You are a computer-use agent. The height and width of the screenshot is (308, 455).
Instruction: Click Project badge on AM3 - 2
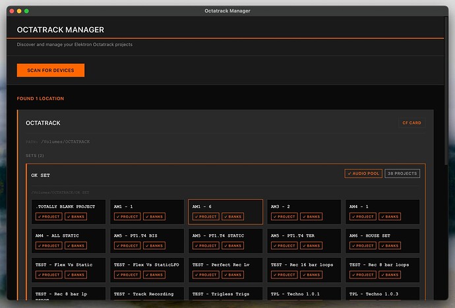[284, 216]
